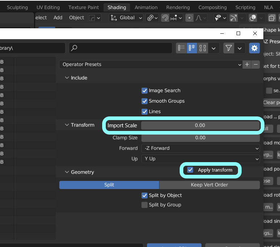Open the pivot point selector
This screenshot has width=280, height=247.
152,18
